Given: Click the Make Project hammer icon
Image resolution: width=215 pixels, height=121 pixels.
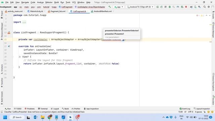Looking at the screenshot, I should point(110,7).
